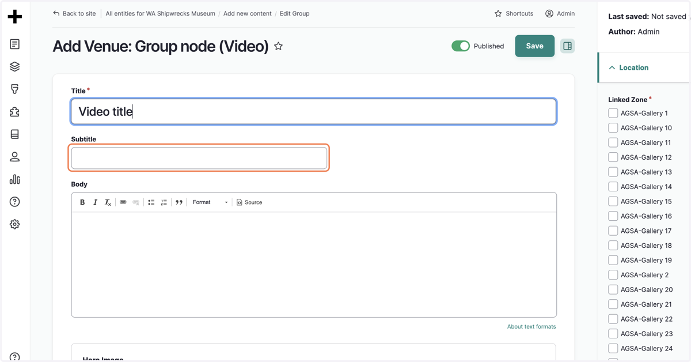Check AGSA-Gallery 21 checkbox
This screenshot has width=691, height=362.
613,304
